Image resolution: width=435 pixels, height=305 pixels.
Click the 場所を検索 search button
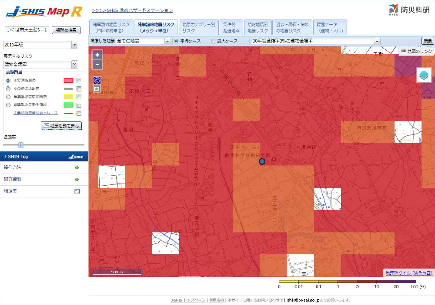(x=66, y=30)
